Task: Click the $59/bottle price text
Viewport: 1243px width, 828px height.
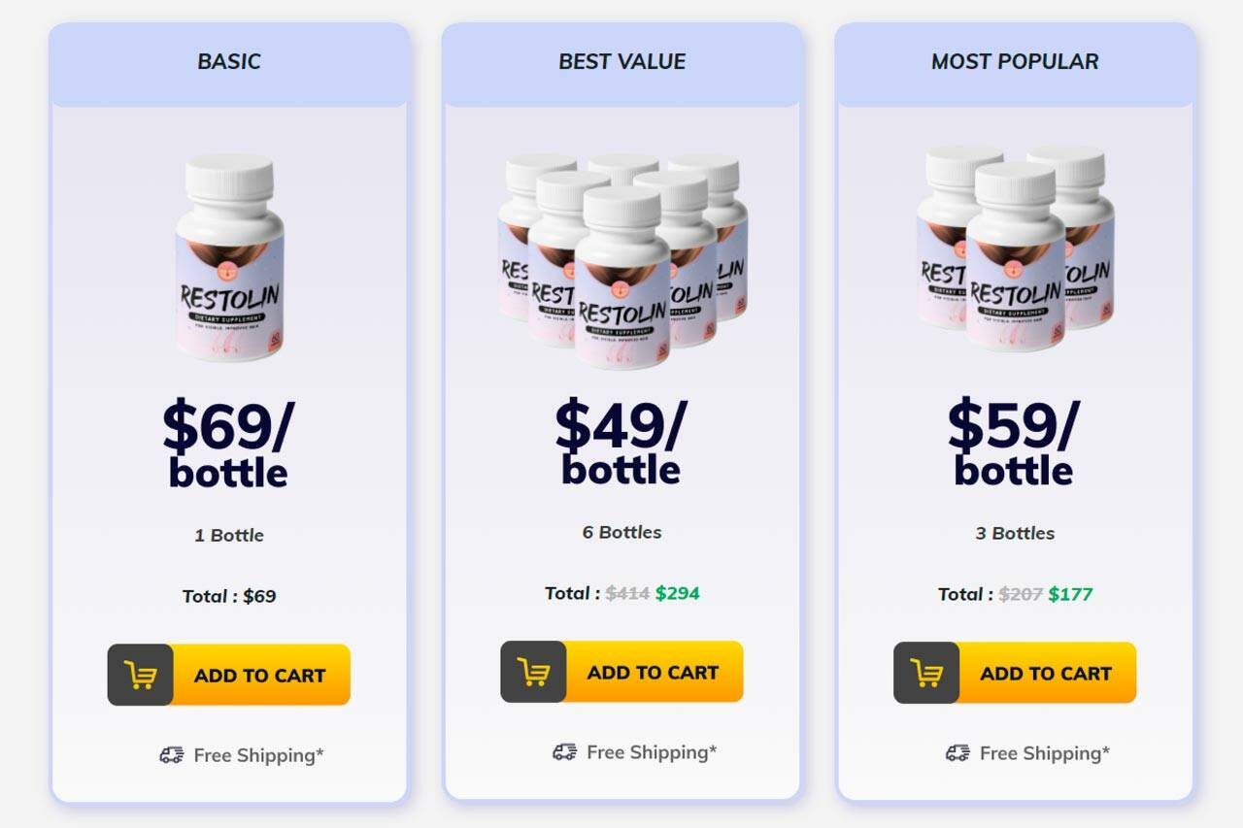Action: pos(1014,440)
